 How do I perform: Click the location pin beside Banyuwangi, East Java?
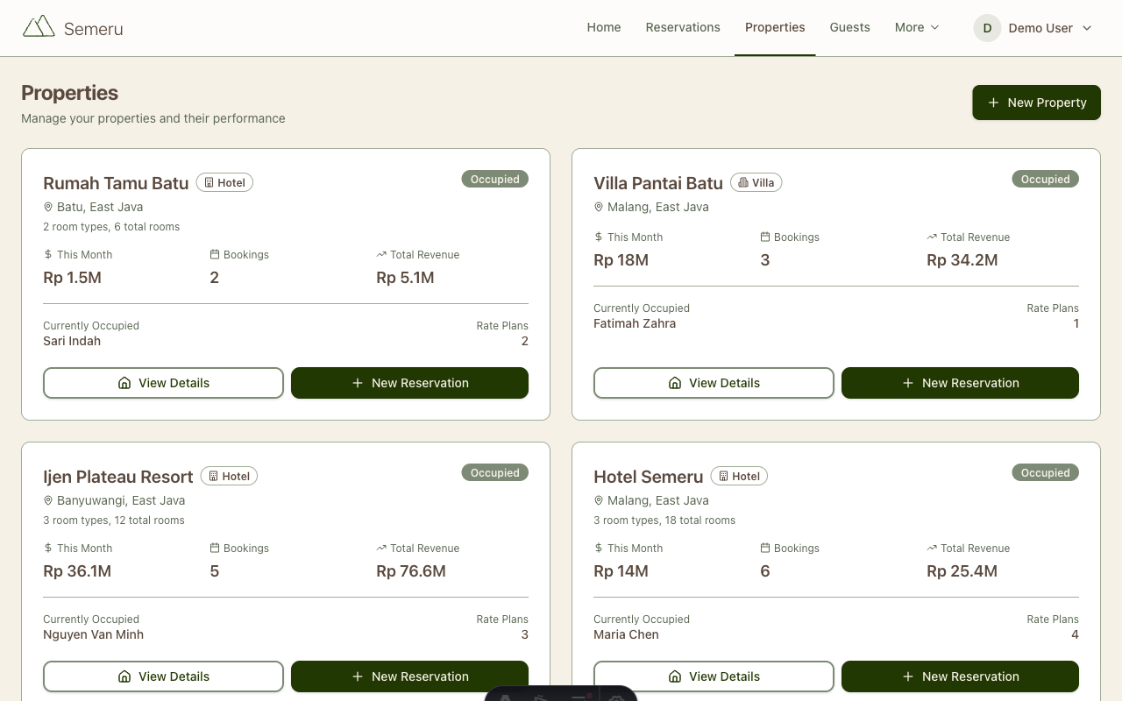click(48, 501)
